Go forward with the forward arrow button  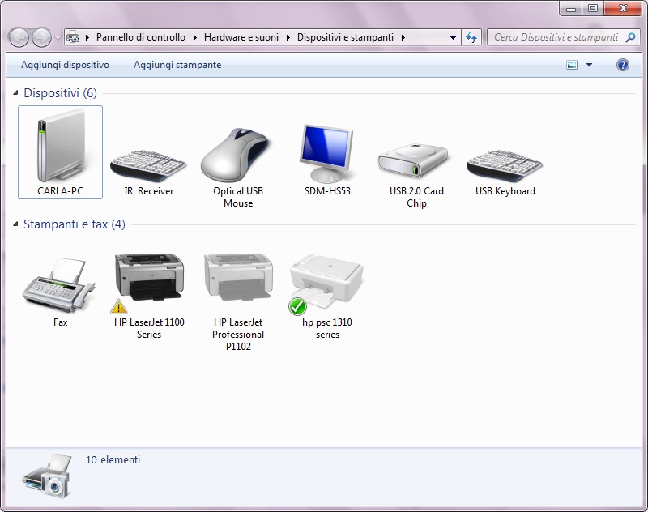(x=41, y=37)
